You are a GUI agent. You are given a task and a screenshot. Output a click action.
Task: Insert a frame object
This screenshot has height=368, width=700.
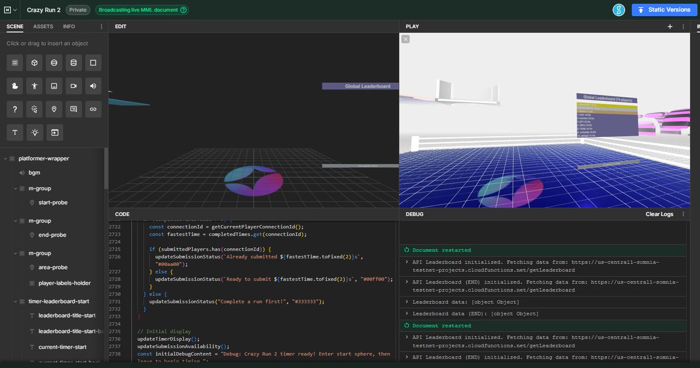[x=54, y=132]
